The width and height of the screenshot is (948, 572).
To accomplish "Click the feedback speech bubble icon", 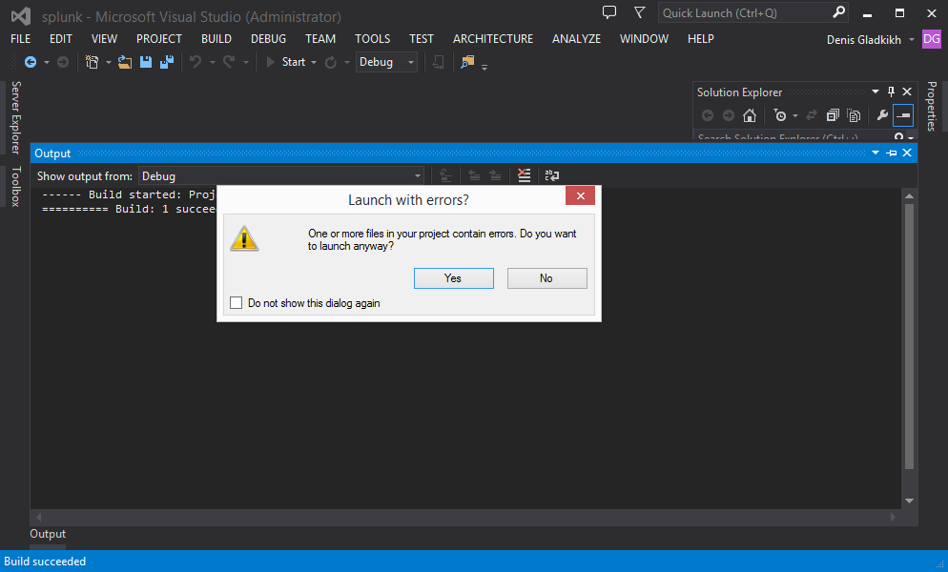I will [x=608, y=12].
